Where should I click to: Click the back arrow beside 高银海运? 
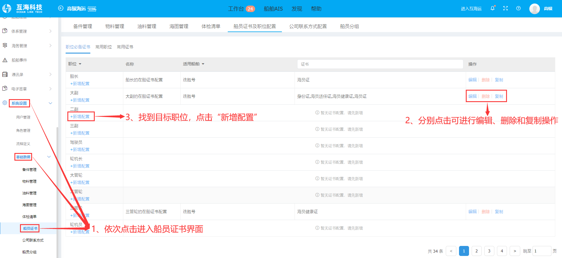pyautogui.click(x=61, y=8)
